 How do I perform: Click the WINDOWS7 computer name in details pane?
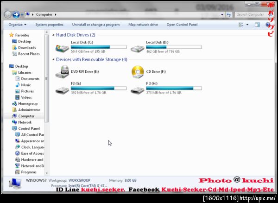(x=36, y=180)
